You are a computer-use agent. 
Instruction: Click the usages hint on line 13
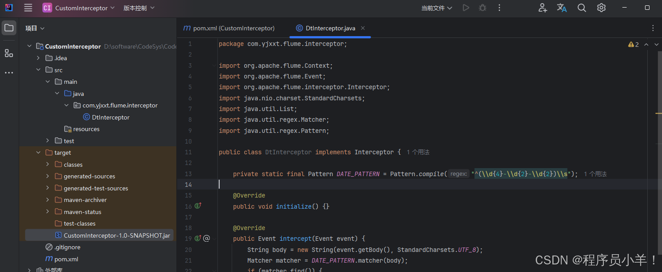[x=595, y=174]
